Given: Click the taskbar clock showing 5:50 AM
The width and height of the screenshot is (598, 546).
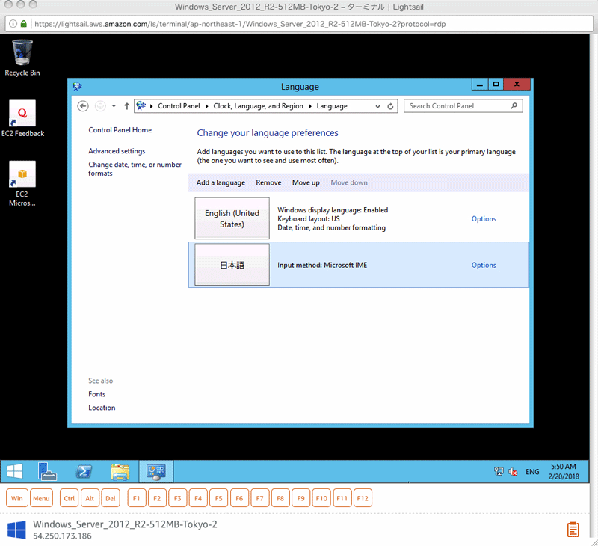Looking at the screenshot, I should (564, 472).
